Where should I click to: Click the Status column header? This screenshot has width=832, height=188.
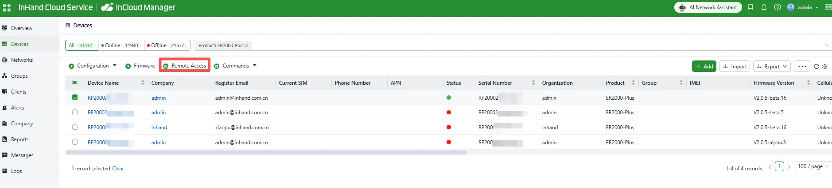pos(454,83)
